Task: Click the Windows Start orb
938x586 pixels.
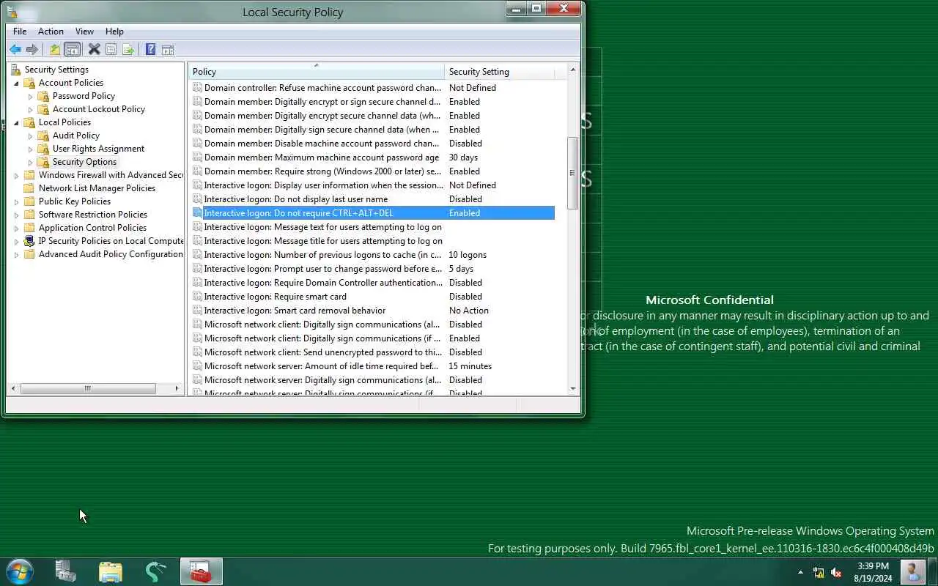Action: [19, 571]
